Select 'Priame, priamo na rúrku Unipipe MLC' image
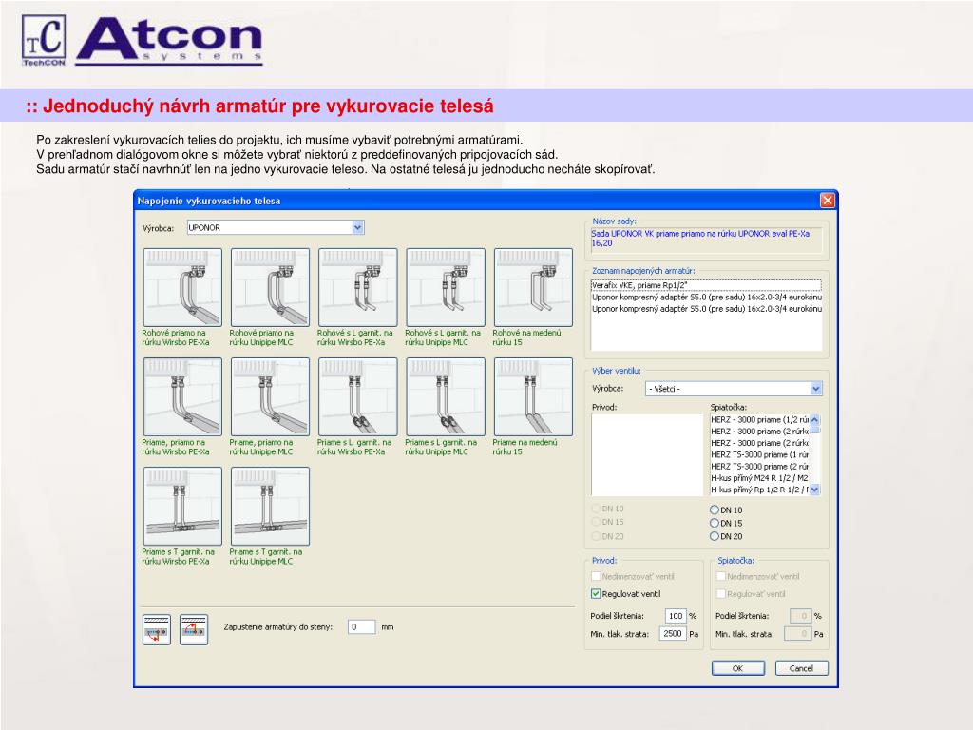The image size is (973, 730). (270, 396)
